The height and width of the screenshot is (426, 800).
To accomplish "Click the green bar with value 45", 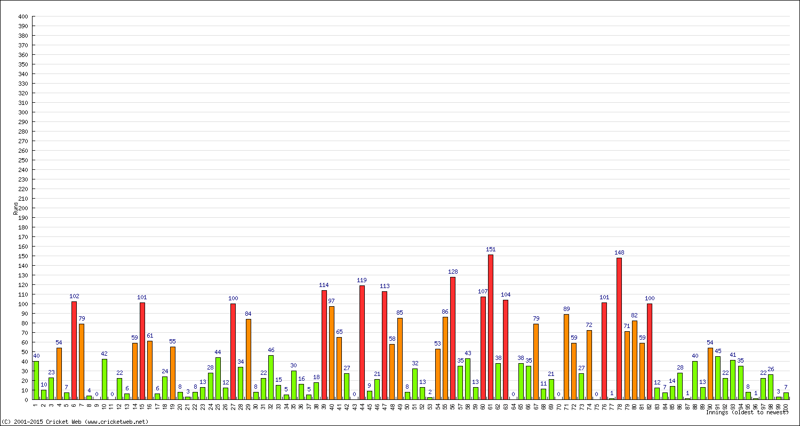I will tap(718, 378).
